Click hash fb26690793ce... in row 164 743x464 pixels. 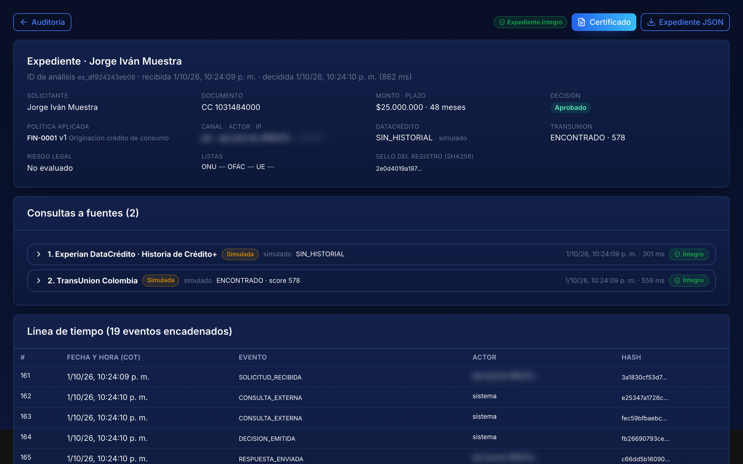coord(645,439)
